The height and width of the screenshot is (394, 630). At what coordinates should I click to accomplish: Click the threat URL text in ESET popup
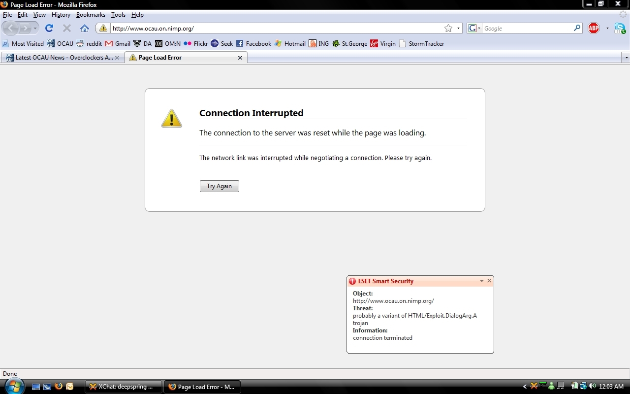click(x=393, y=300)
